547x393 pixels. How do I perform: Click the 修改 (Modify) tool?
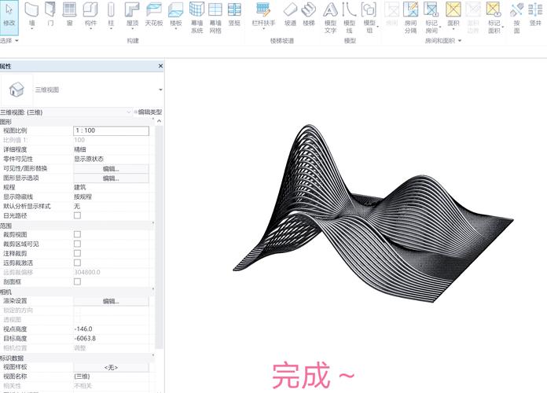[9, 13]
